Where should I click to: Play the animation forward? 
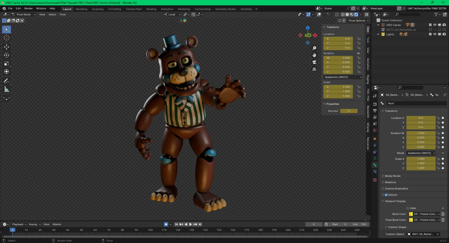click(191, 224)
